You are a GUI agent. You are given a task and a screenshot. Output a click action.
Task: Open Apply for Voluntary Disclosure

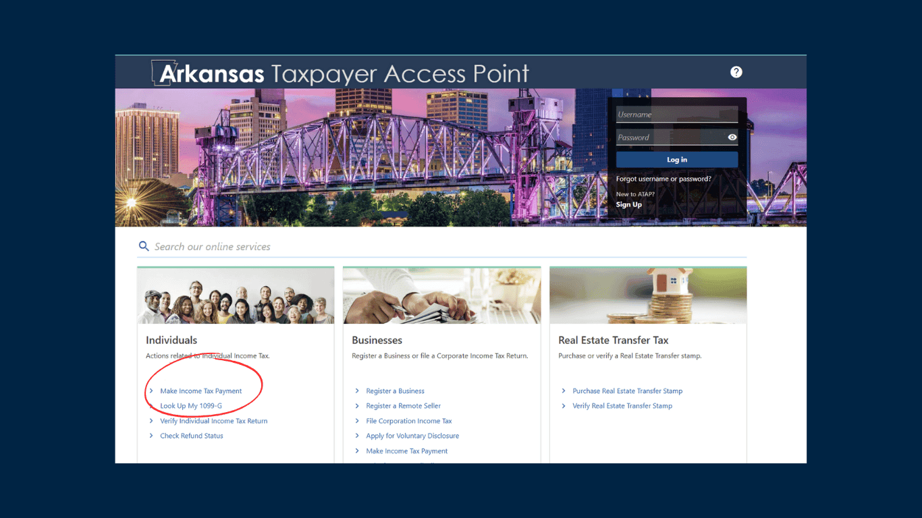412,436
